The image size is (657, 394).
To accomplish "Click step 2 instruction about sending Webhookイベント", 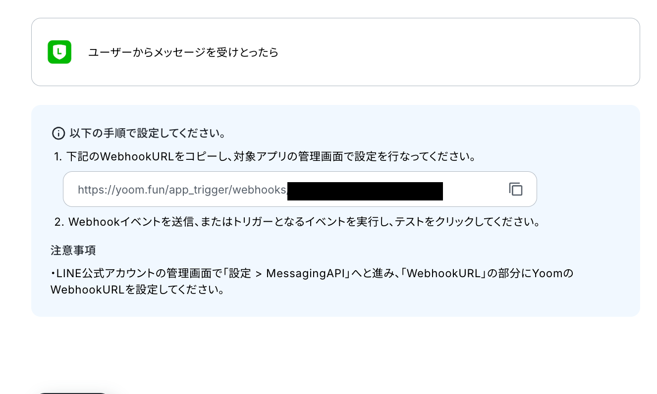I will click(297, 222).
